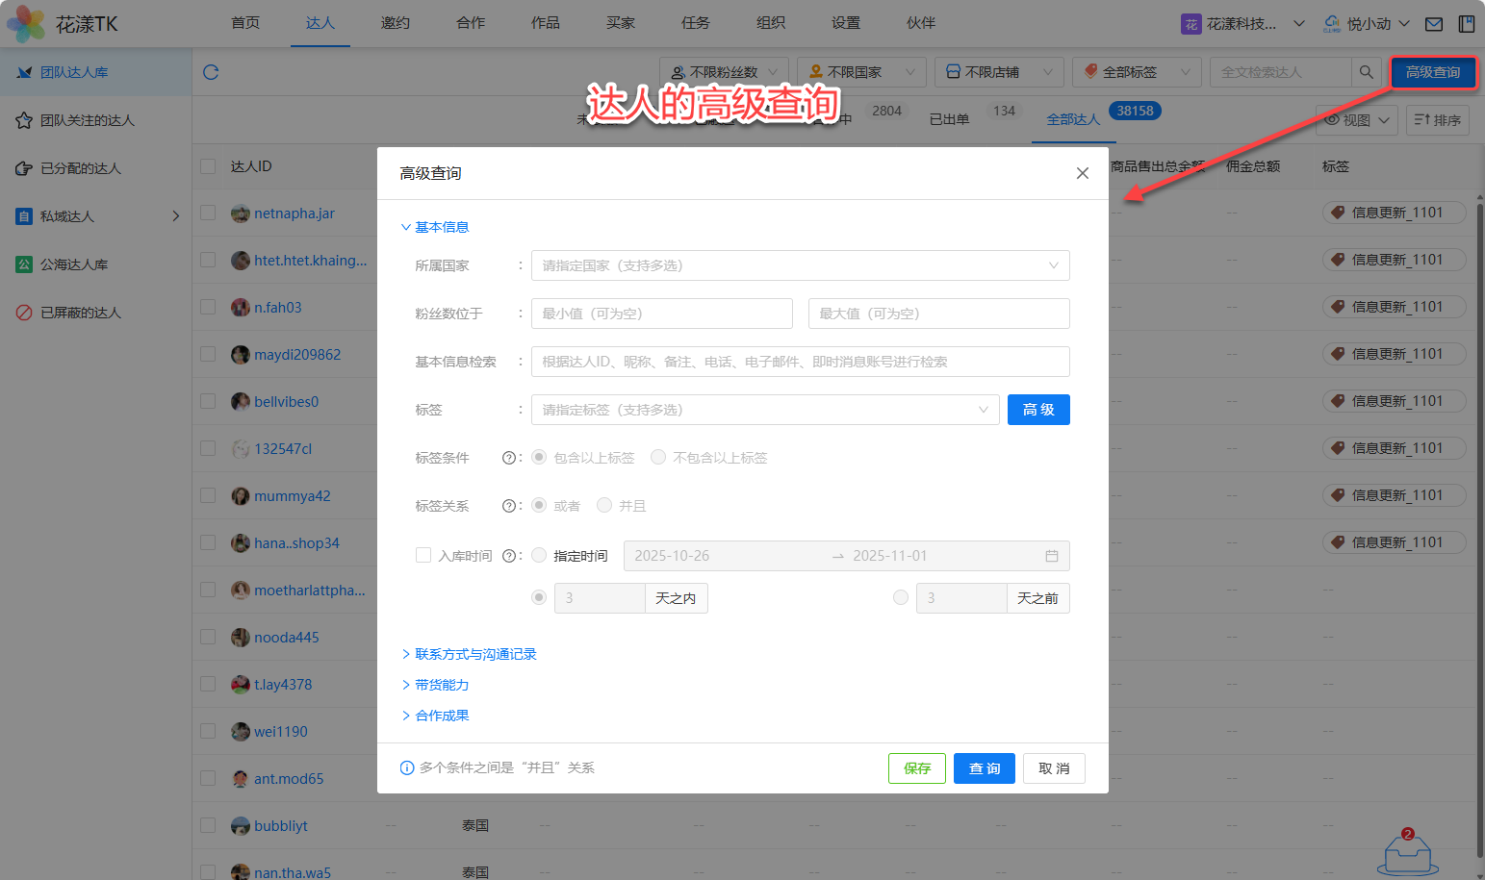The height and width of the screenshot is (880, 1485).
Task: Enable the 入库时间 checkbox
Action: [423, 555]
